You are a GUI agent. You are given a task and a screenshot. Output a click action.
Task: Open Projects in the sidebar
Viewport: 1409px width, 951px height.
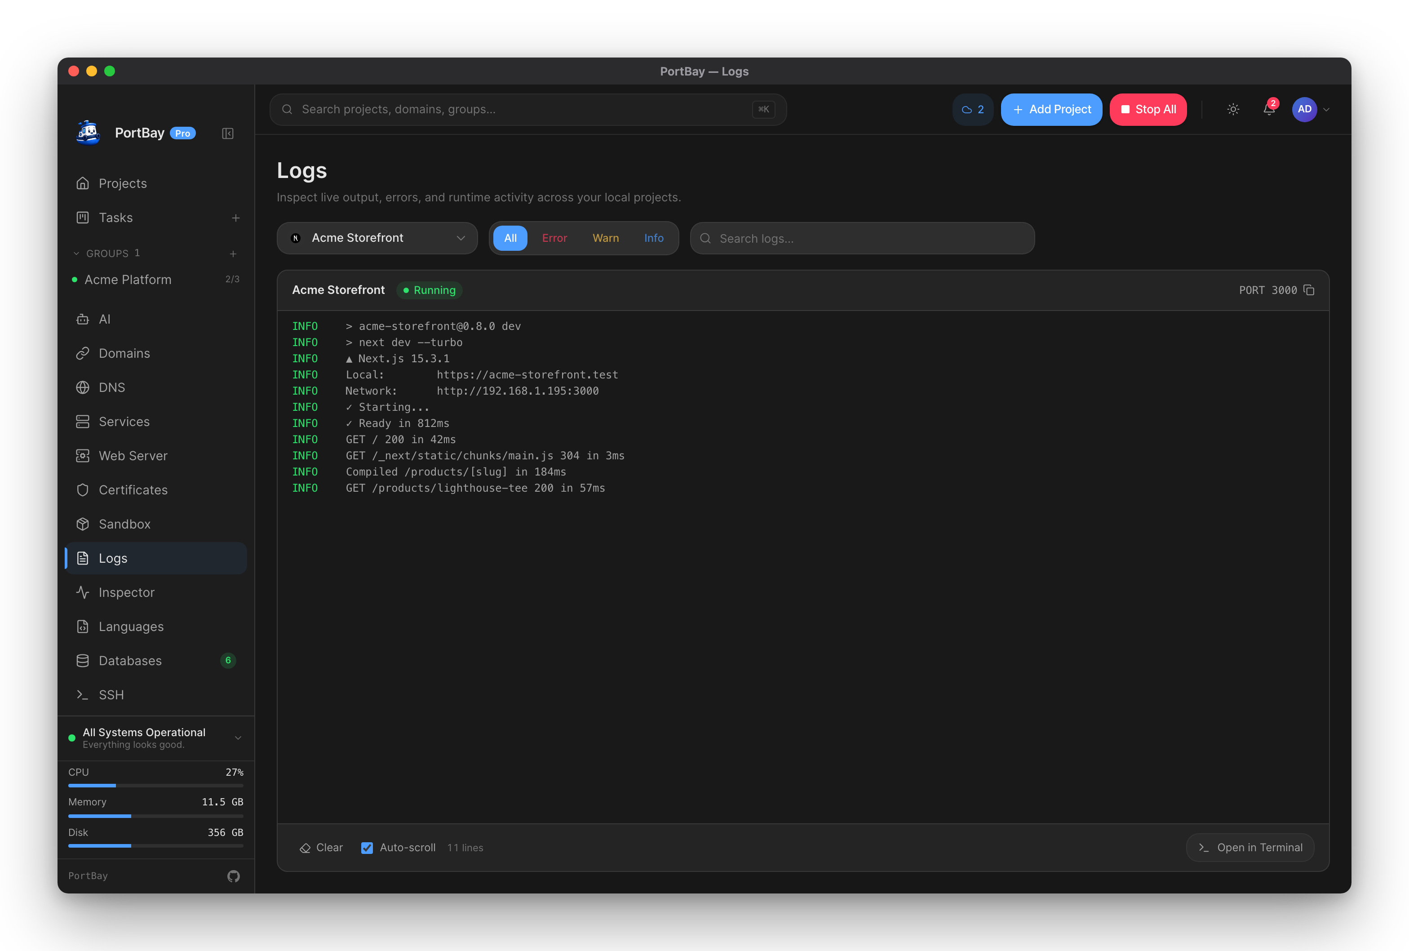pyautogui.click(x=156, y=183)
